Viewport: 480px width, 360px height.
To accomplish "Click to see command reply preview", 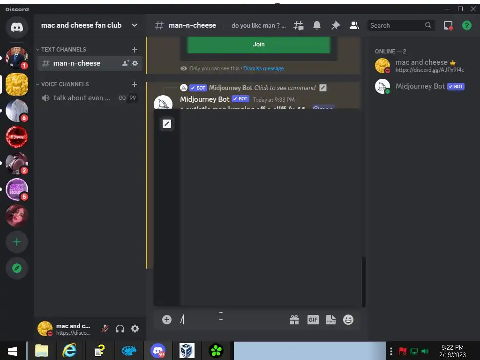I will tap(285, 88).
